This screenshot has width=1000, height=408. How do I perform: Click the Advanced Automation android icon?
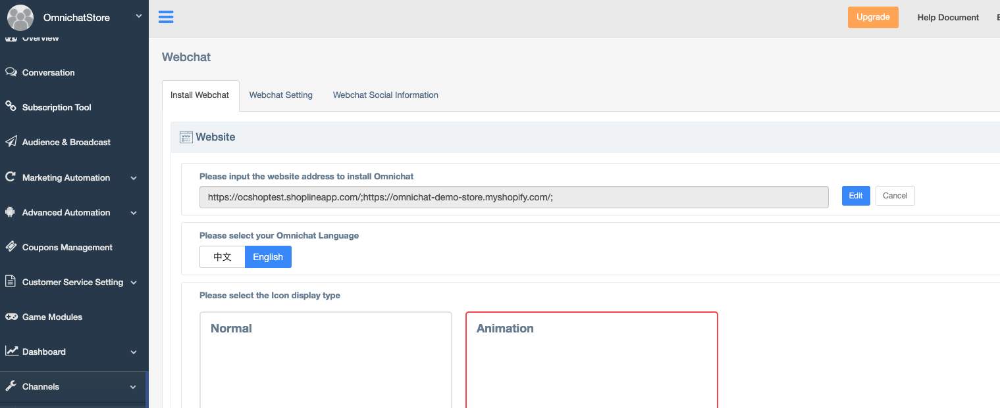pos(11,212)
